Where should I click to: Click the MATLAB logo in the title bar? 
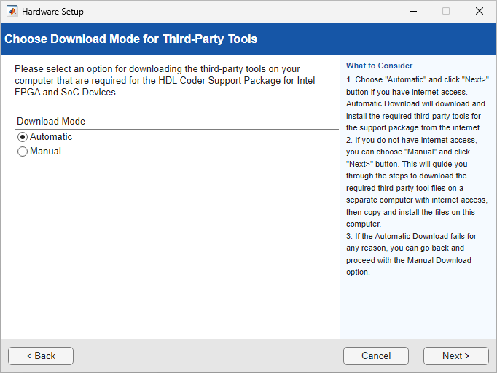tap(12, 12)
